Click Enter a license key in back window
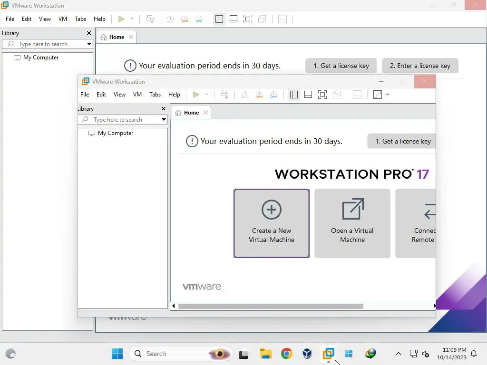The height and width of the screenshot is (365, 487). coord(420,66)
